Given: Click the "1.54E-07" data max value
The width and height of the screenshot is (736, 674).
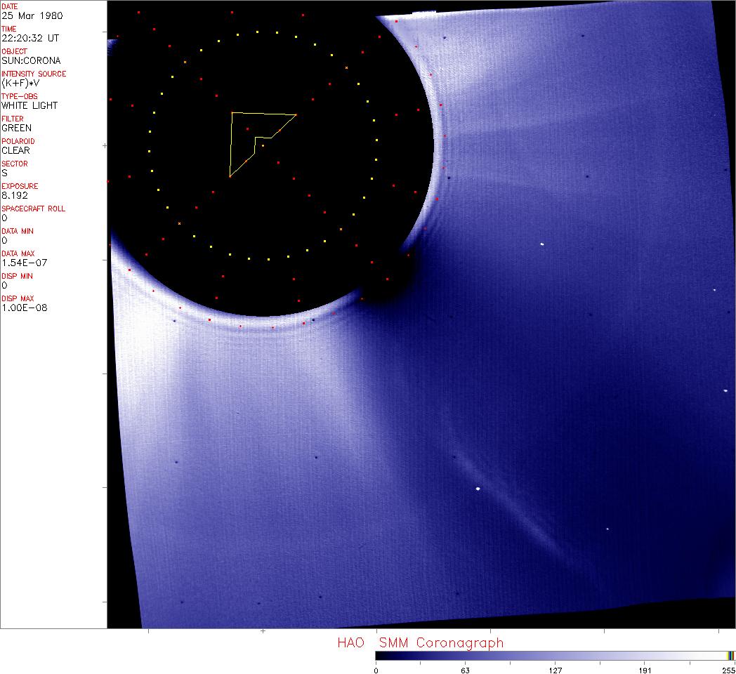Looking at the screenshot, I should (21, 263).
